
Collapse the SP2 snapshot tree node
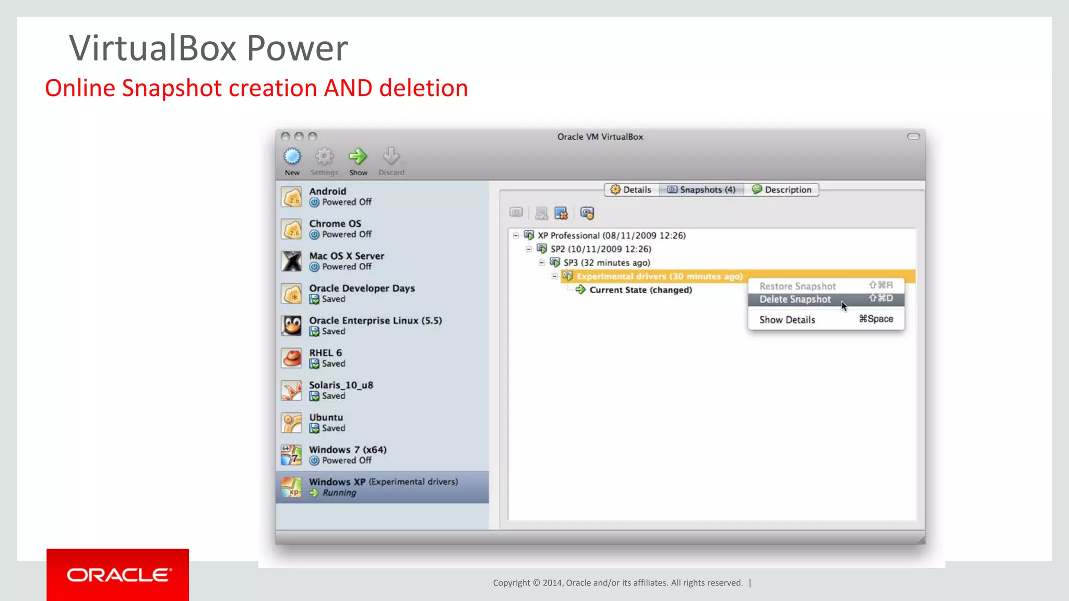(x=528, y=249)
